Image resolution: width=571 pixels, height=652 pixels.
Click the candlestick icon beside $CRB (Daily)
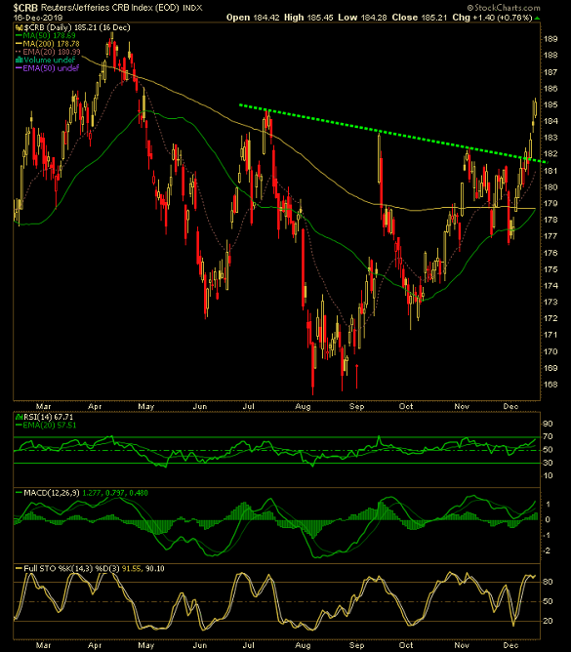point(19,28)
